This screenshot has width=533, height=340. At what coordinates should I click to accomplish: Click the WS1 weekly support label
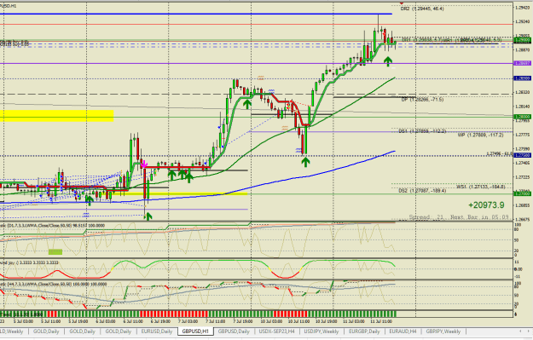tap(481, 187)
